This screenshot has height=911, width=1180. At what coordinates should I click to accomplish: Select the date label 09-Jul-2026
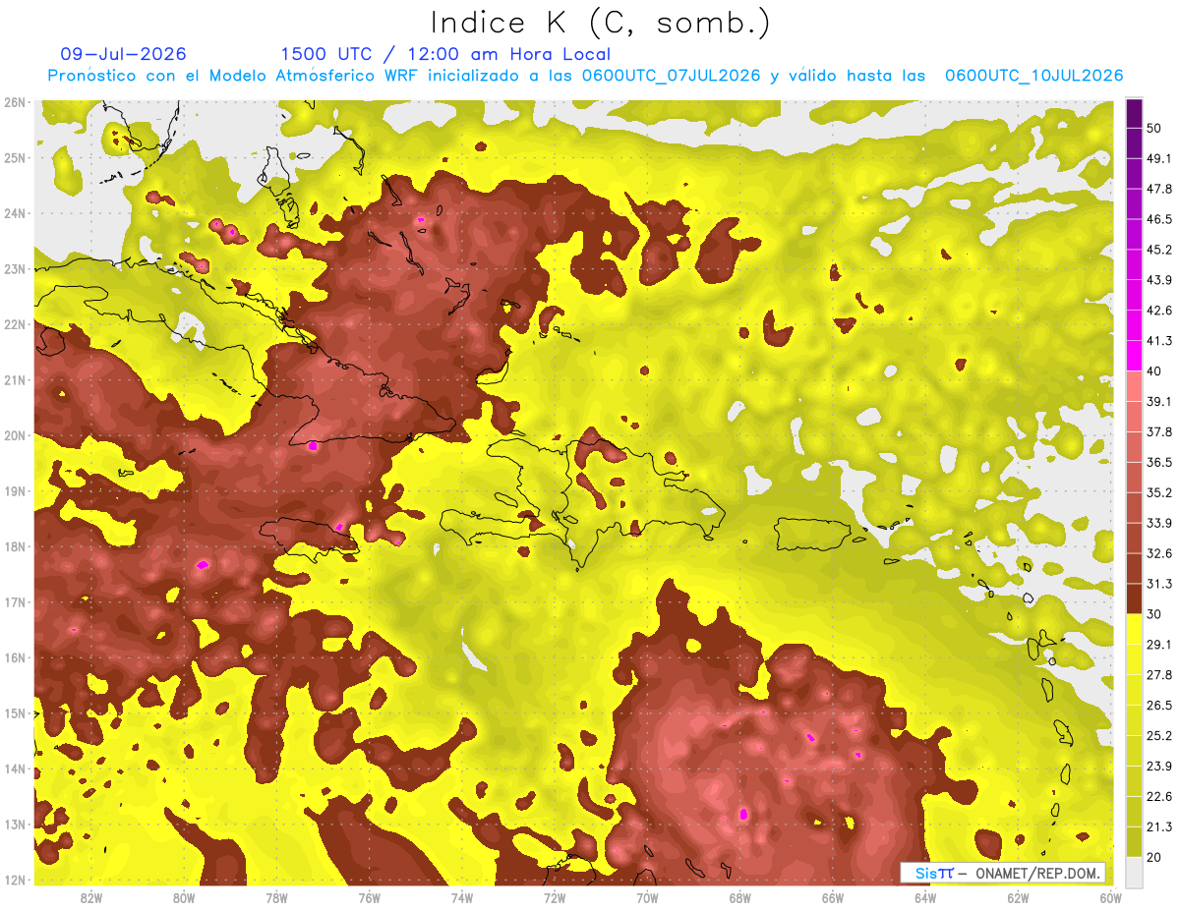123,54
